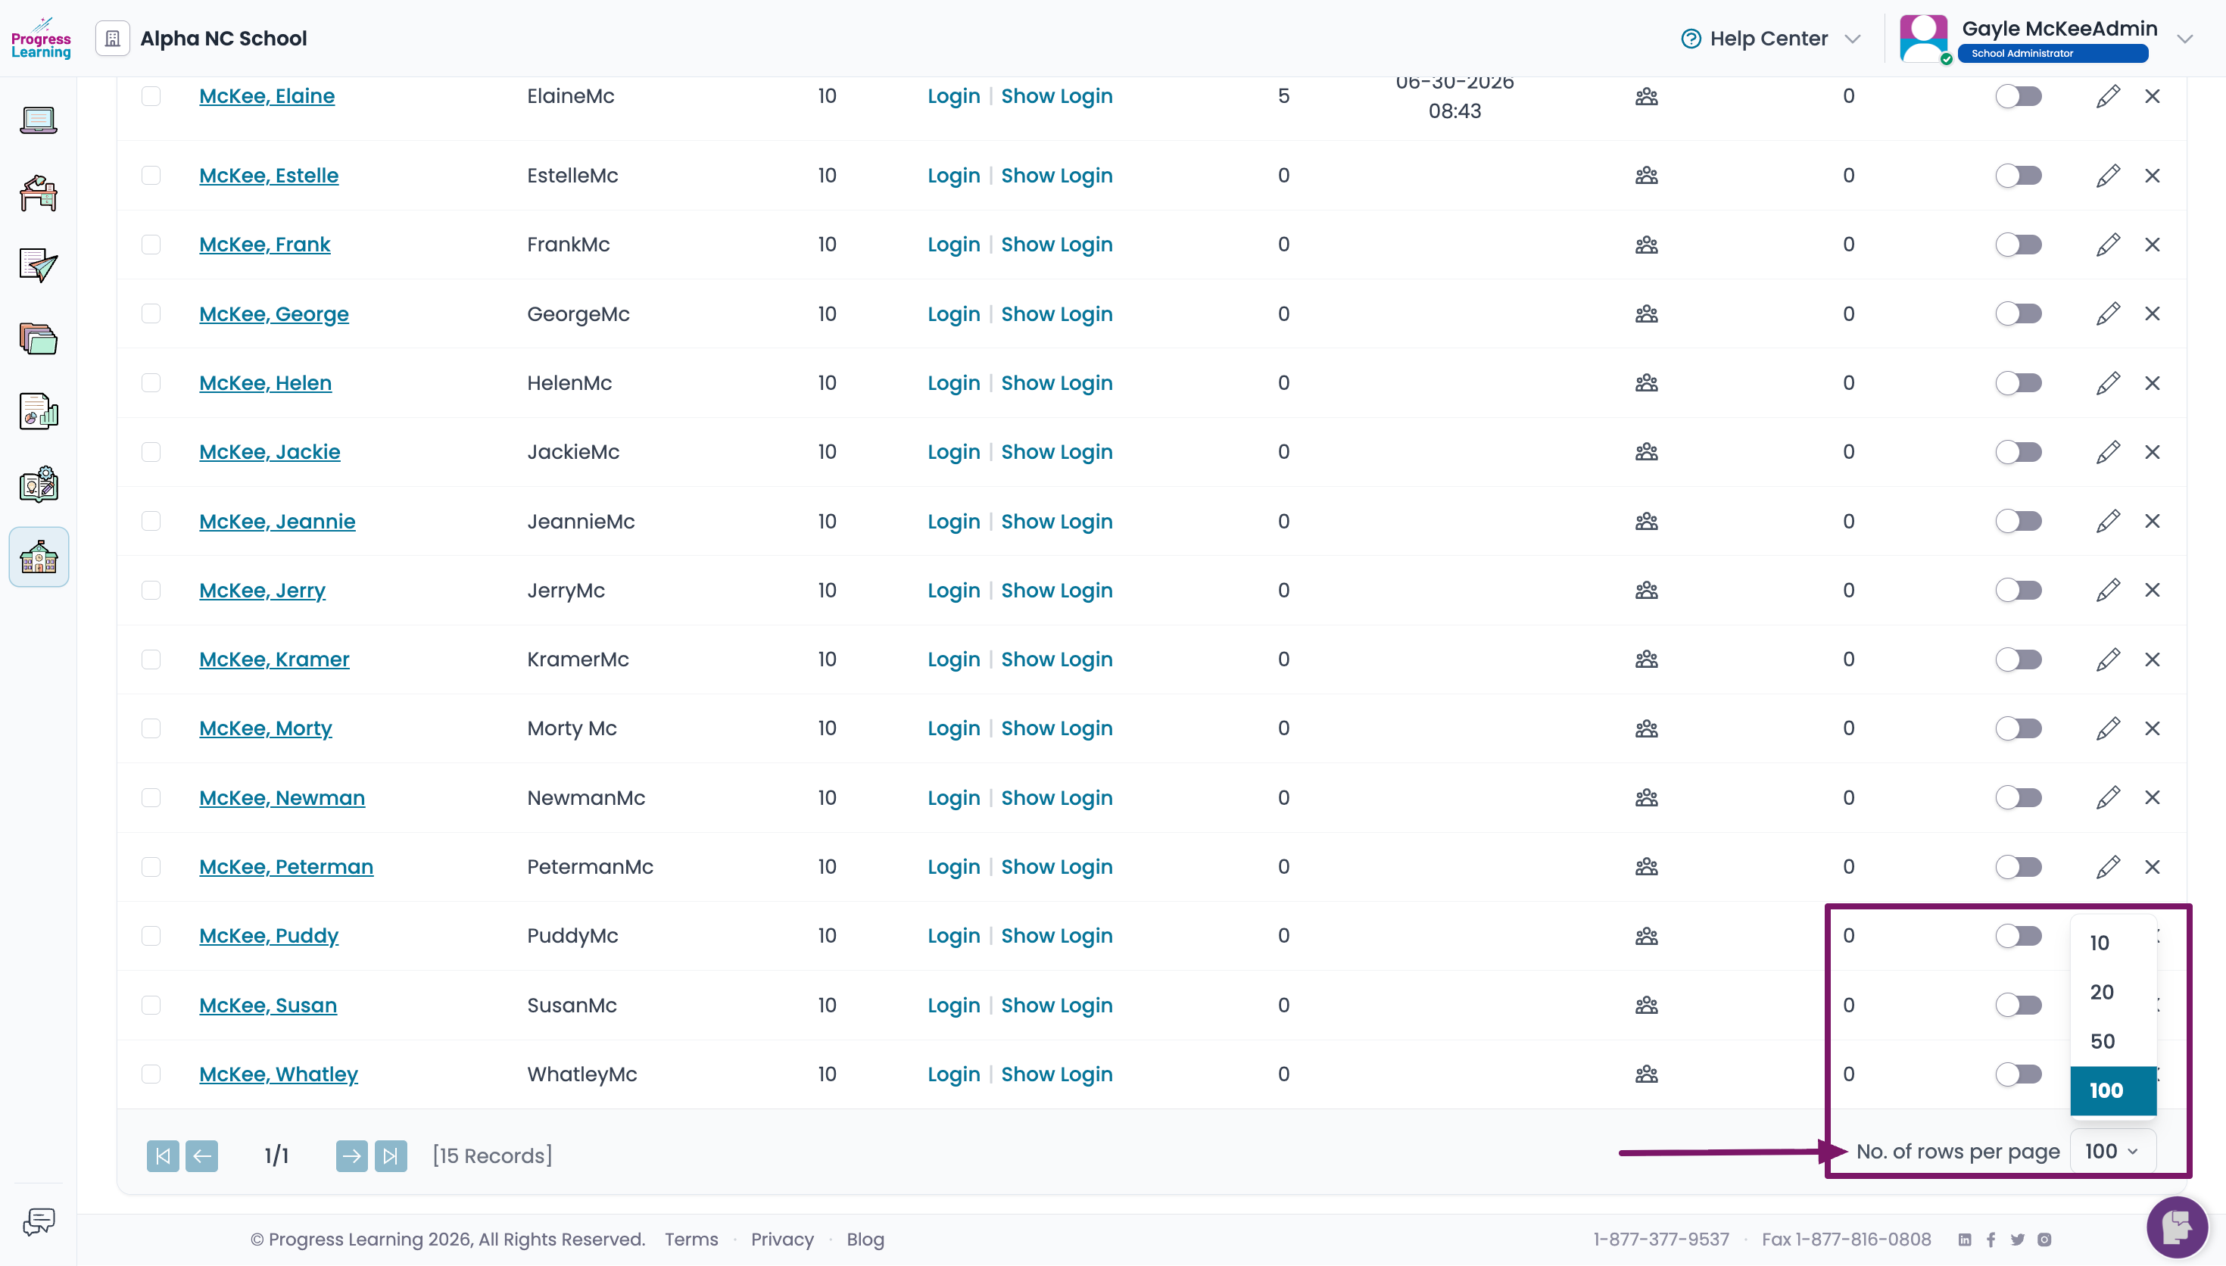Open the rows per page dropdown

(x=2112, y=1151)
